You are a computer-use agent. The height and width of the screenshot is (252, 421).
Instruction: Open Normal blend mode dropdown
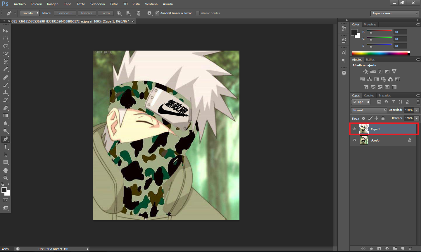369,110
